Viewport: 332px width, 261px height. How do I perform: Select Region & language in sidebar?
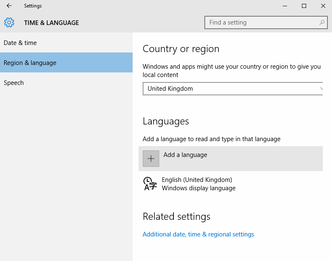66,62
